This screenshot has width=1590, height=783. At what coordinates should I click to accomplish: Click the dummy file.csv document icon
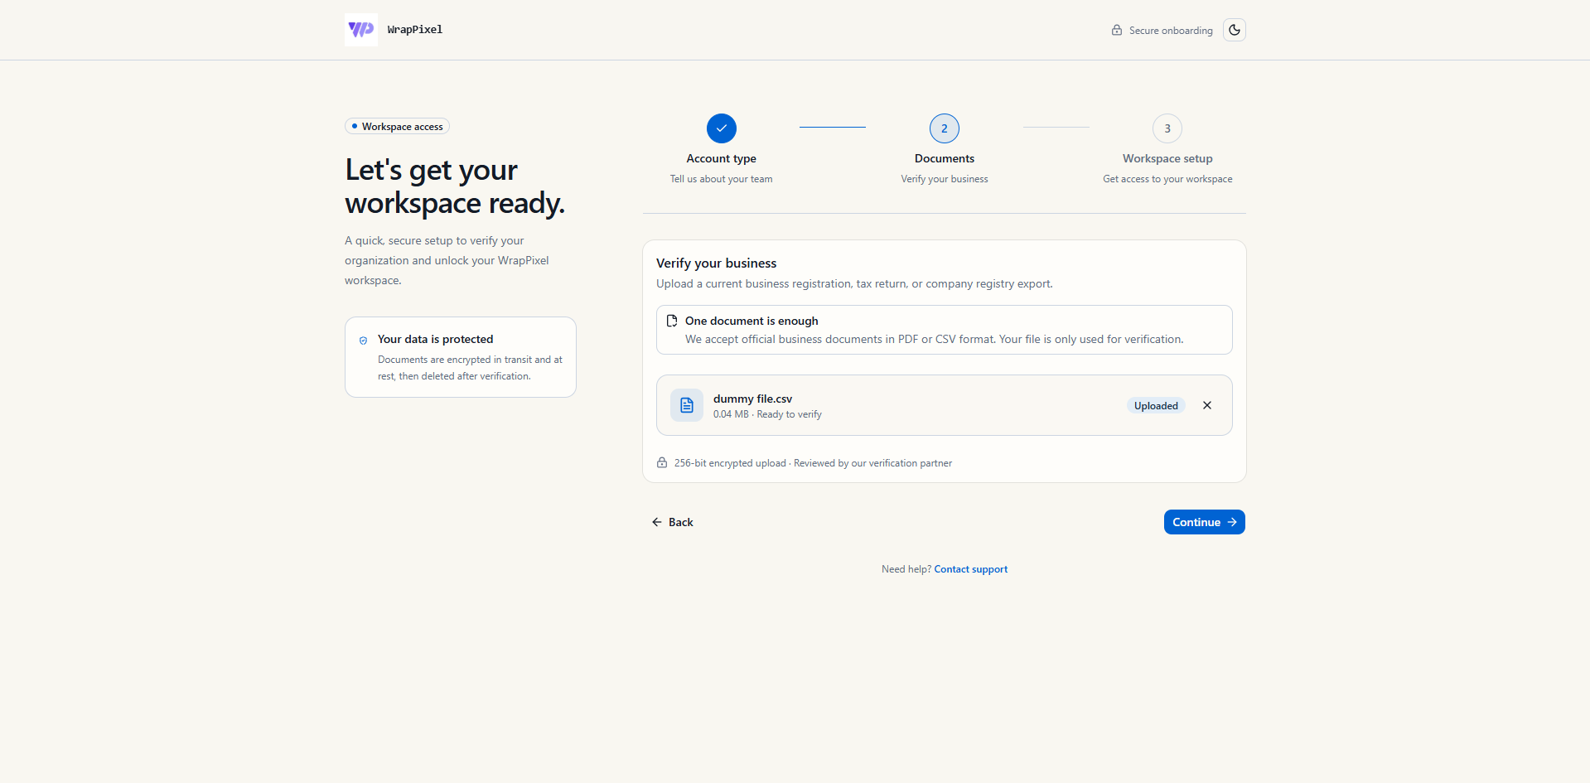(687, 405)
